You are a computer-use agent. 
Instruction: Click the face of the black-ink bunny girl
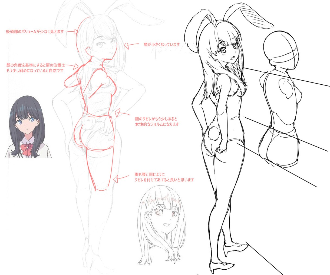click(229, 51)
